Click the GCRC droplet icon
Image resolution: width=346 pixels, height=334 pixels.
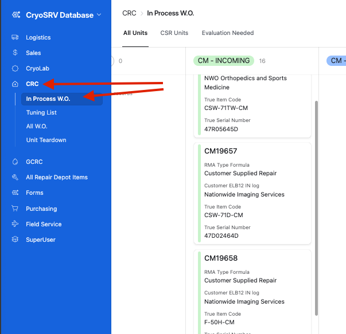tap(15, 162)
